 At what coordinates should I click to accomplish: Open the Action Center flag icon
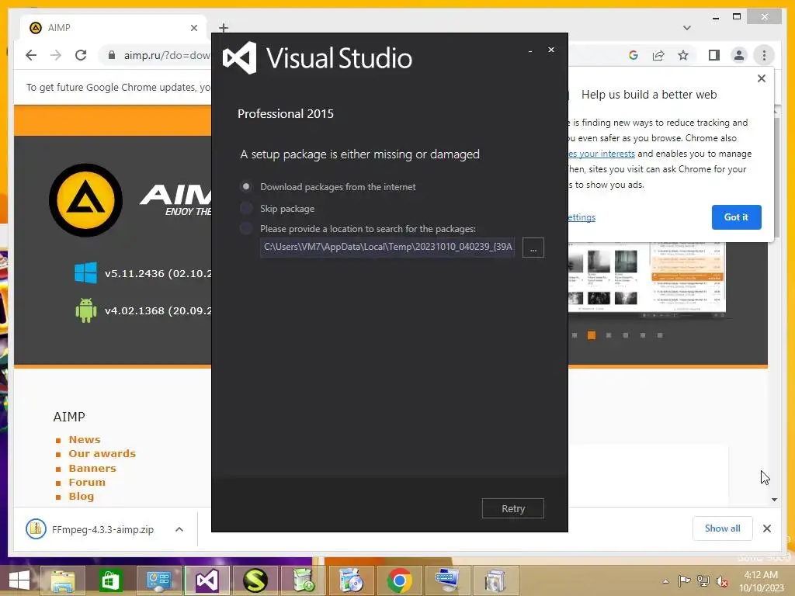point(684,581)
